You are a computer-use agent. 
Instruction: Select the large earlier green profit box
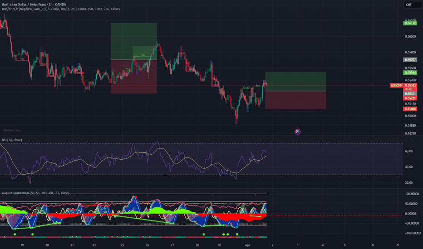click(134, 41)
